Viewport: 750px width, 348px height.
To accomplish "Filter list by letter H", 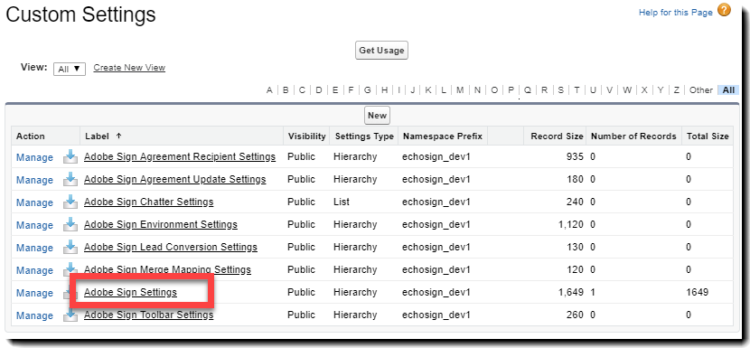I will (x=384, y=90).
